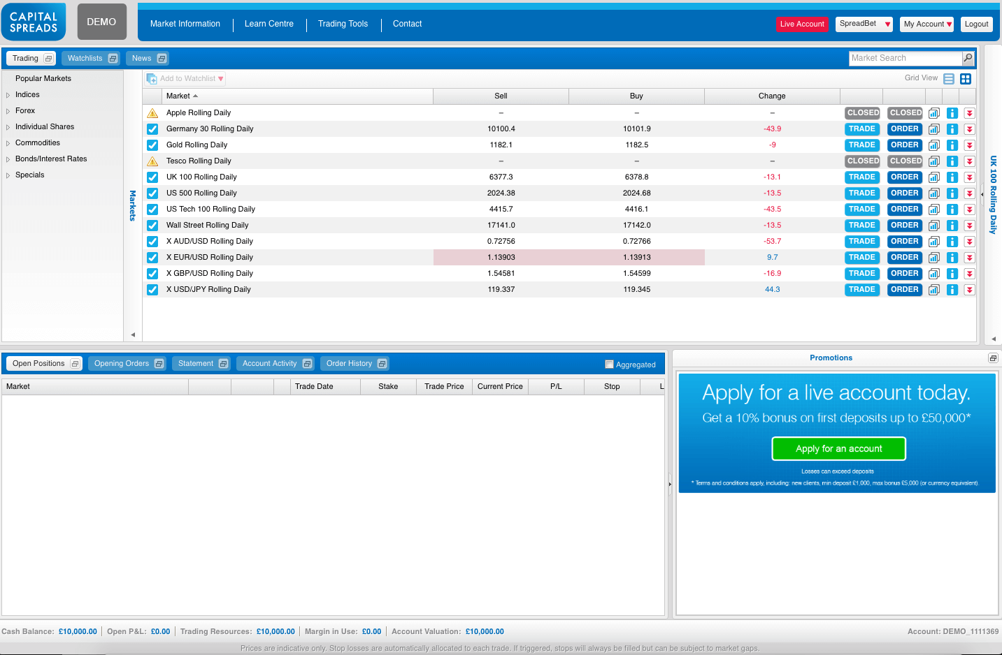Pop out the Order History tab icon
The height and width of the screenshot is (655, 1002).
382,364
